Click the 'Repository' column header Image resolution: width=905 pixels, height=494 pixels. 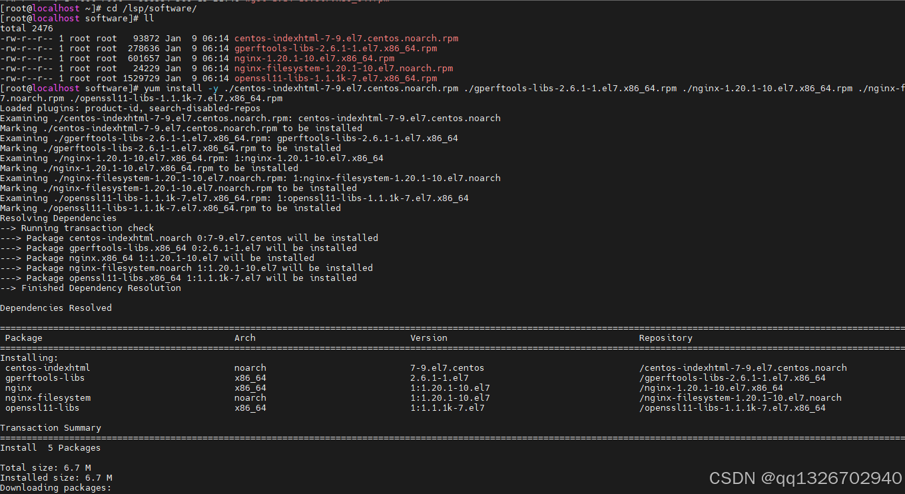point(666,338)
